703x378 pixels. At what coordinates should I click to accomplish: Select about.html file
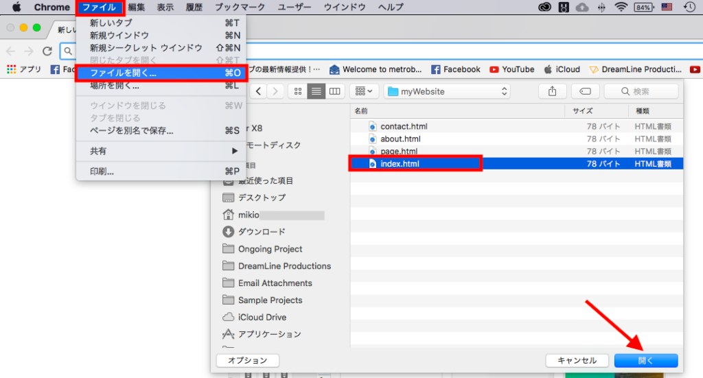click(x=516, y=139)
